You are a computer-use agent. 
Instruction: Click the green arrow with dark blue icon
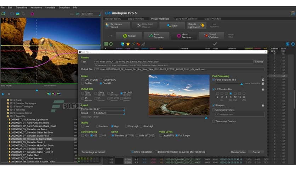(x=59, y=94)
